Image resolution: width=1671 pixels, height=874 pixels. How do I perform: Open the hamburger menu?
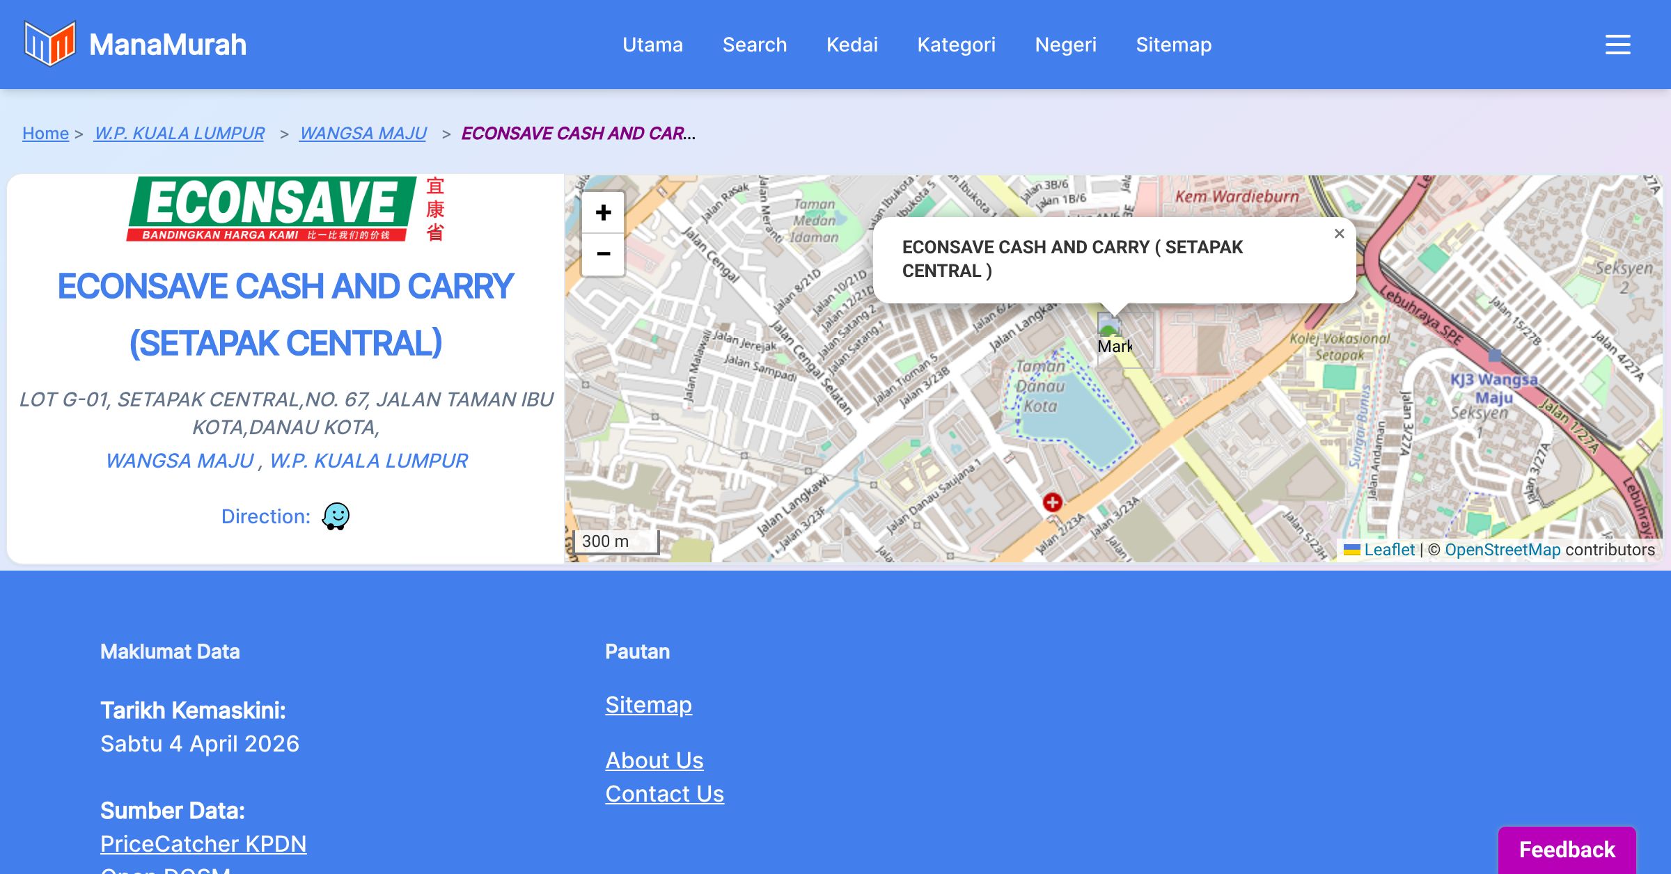coord(1617,45)
